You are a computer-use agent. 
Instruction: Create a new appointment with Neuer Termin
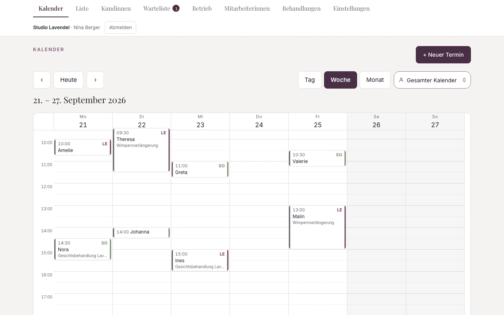pos(443,55)
